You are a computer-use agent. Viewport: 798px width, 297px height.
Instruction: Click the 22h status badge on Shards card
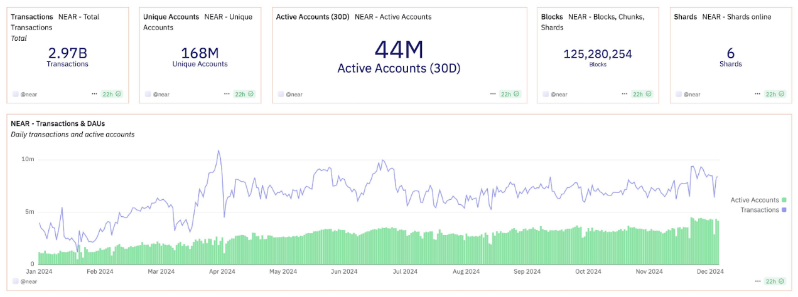[x=775, y=94]
